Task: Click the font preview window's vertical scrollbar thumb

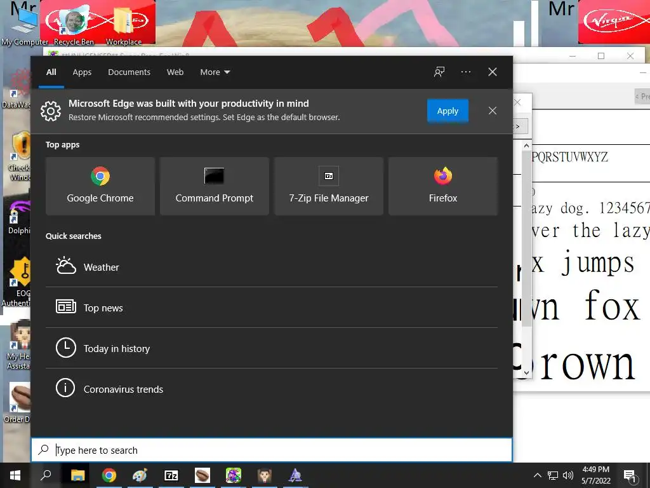Action: (x=526, y=239)
